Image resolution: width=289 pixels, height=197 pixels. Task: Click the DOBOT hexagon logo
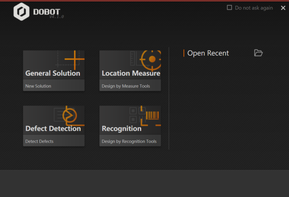(x=21, y=12)
